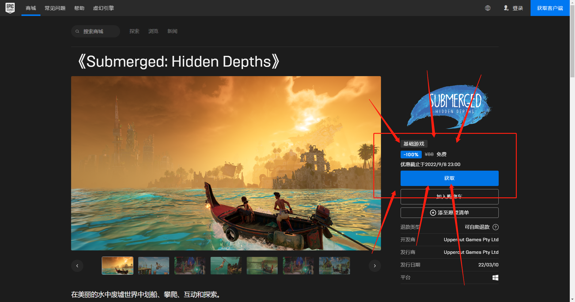Click 加入购物车 to add to cart
575x302 pixels.
coord(449,196)
